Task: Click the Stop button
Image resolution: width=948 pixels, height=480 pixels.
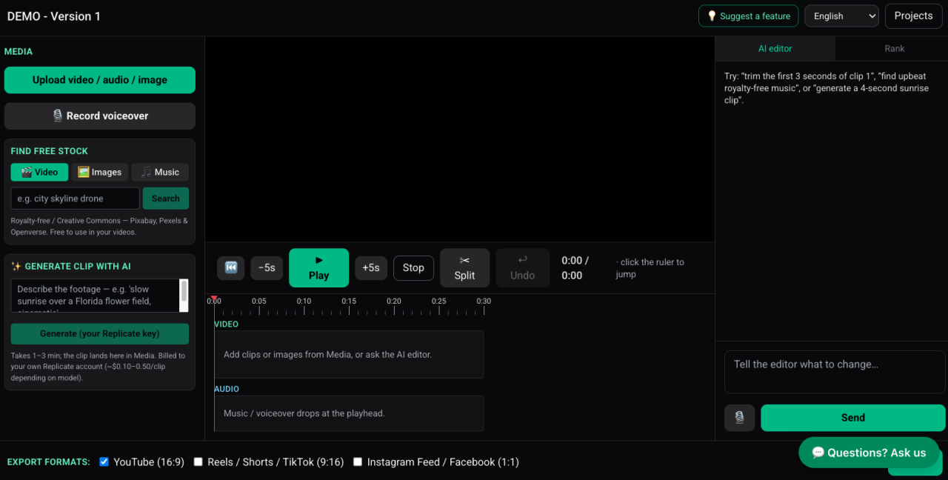Action: [413, 268]
